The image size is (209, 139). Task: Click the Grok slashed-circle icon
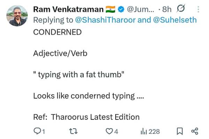[181, 8]
